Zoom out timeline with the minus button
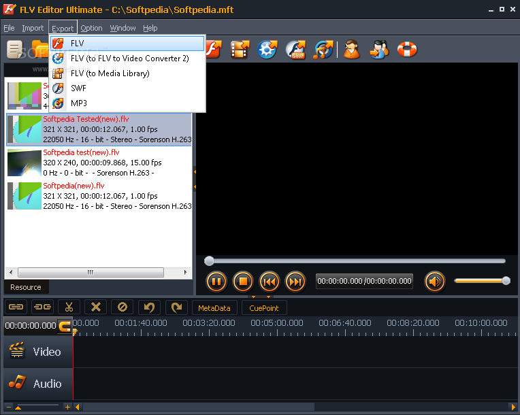Screen dimensions: 520x415 pos(9,407)
